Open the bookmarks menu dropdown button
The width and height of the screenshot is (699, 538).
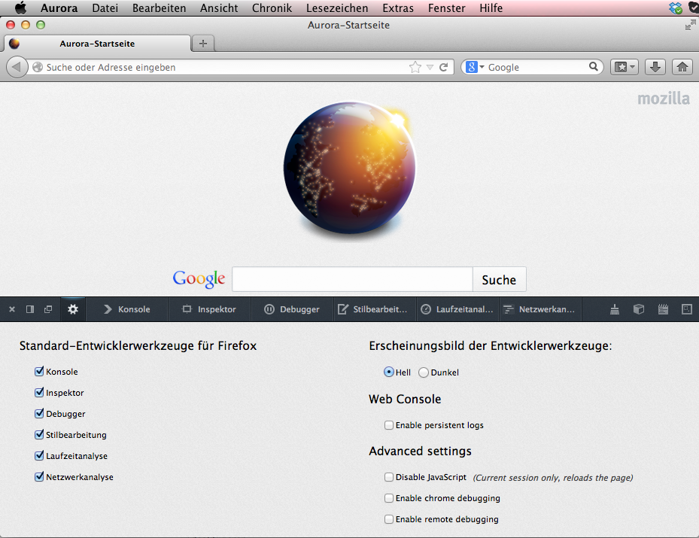coord(625,67)
